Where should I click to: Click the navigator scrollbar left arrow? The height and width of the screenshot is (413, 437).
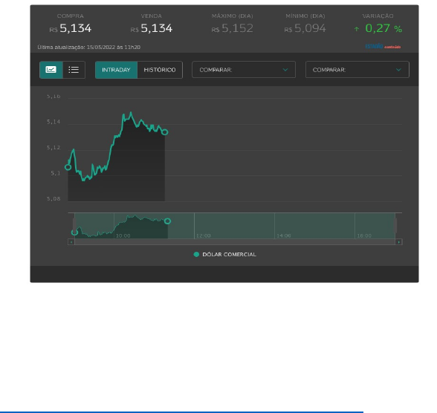[71, 242]
